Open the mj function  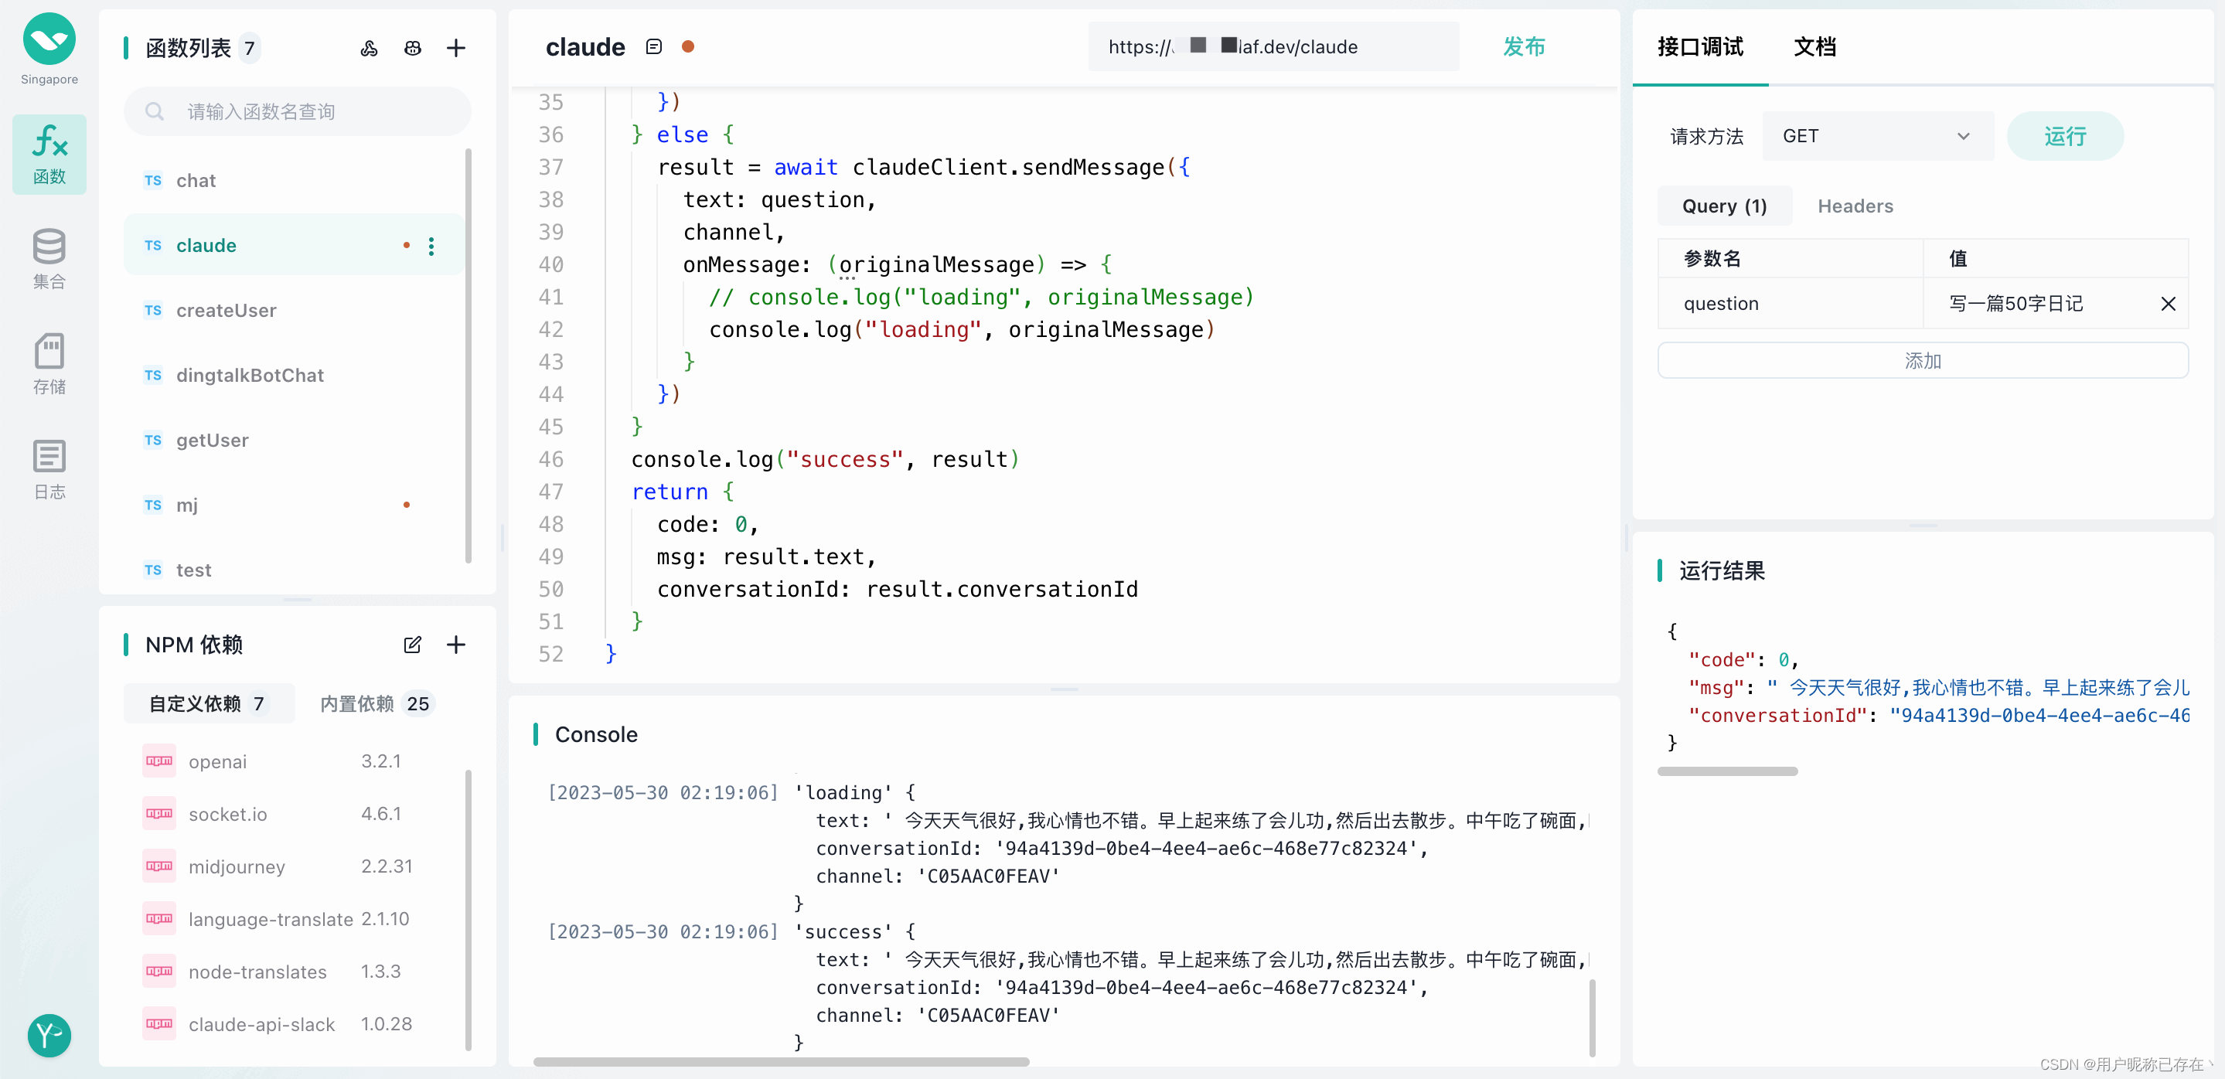tap(294, 505)
